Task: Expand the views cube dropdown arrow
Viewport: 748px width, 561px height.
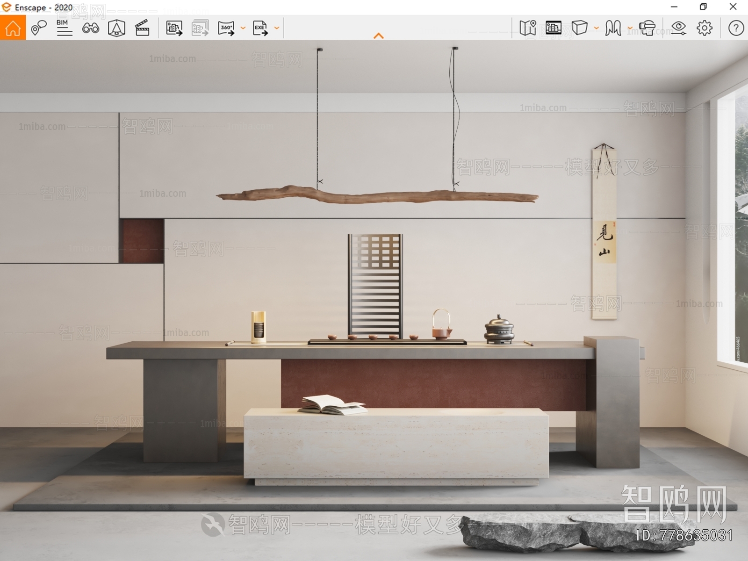Action: (596, 28)
